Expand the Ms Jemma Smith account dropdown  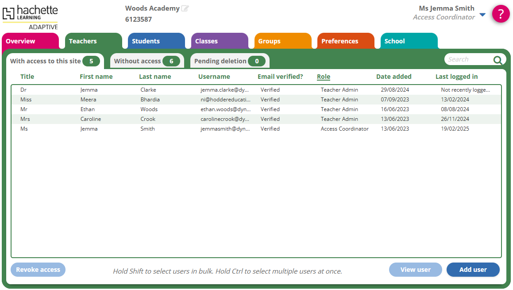click(x=482, y=15)
